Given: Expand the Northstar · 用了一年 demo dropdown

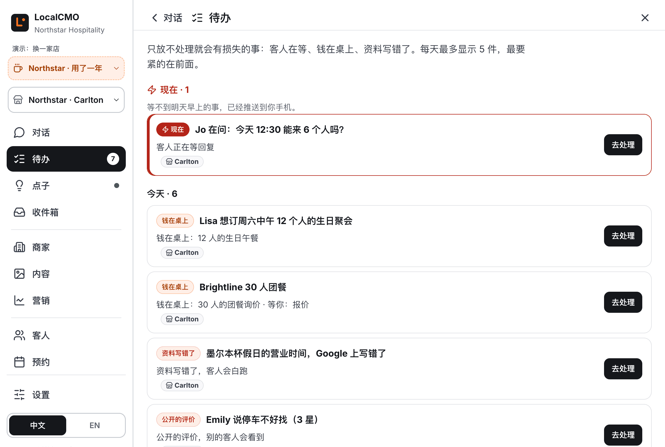Looking at the screenshot, I should (66, 68).
